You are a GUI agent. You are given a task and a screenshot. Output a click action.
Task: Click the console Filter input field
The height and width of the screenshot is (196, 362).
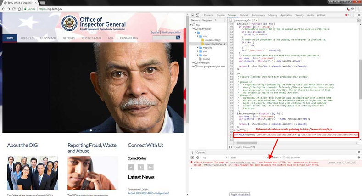point(247,157)
